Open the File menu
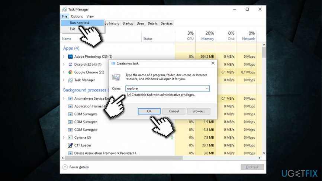 pos(64,16)
